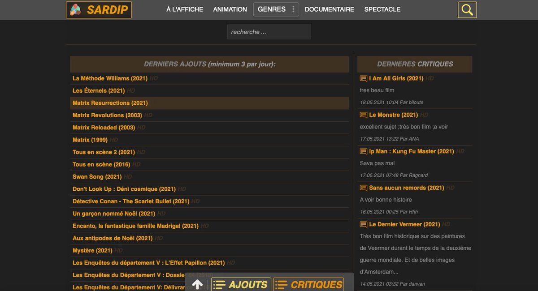Image resolution: width=538 pixels, height=291 pixels.
Task: Open the À L'AFFICHE section
Action: (185, 9)
